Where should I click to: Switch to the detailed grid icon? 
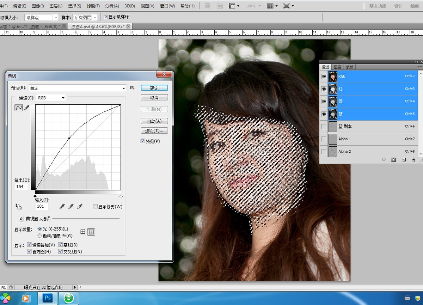click(91, 232)
